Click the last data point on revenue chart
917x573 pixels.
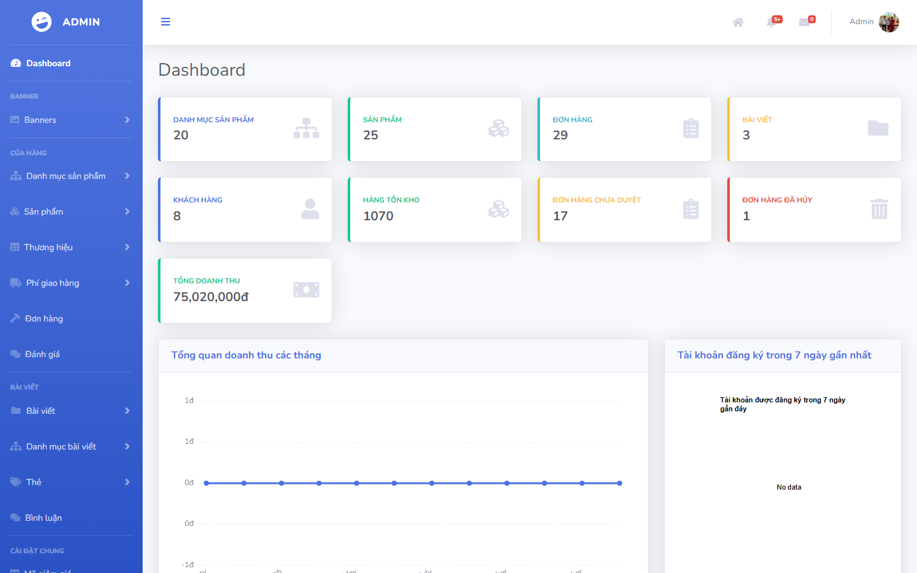[x=620, y=483]
